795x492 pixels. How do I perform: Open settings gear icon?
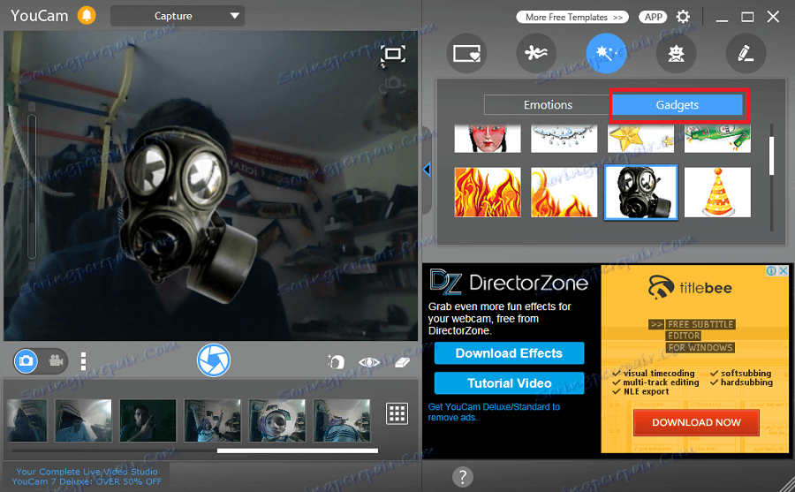tap(683, 17)
